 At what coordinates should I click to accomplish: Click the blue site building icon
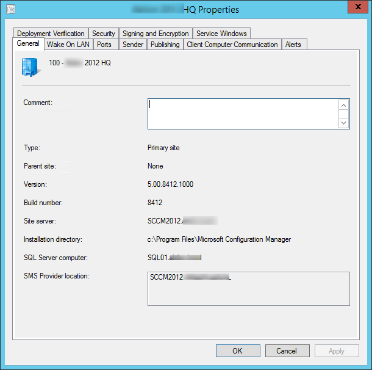pyautogui.click(x=31, y=67)
